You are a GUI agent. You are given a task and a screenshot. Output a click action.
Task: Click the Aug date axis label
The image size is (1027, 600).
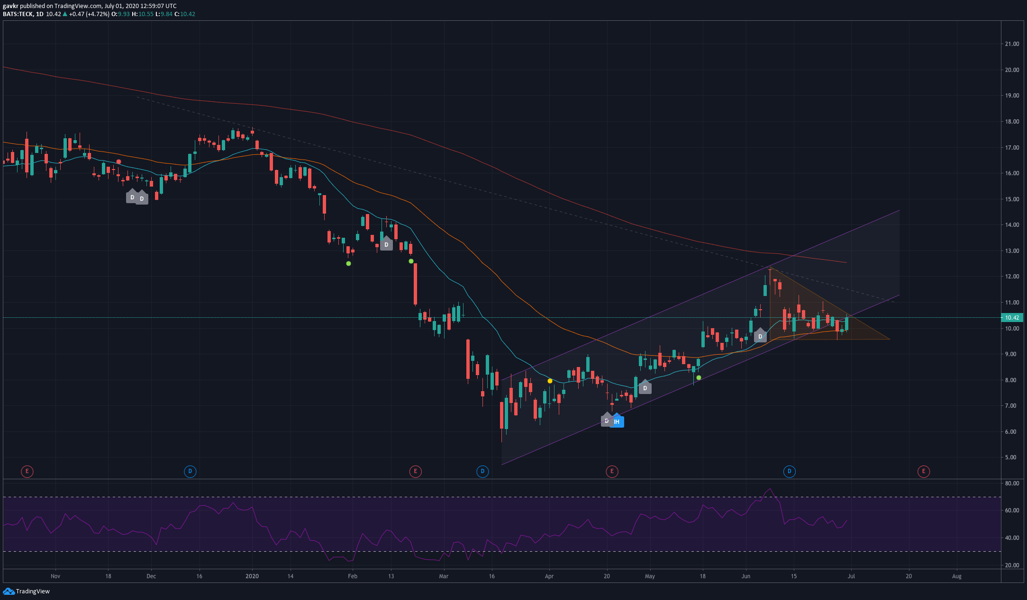pos(957,576)
